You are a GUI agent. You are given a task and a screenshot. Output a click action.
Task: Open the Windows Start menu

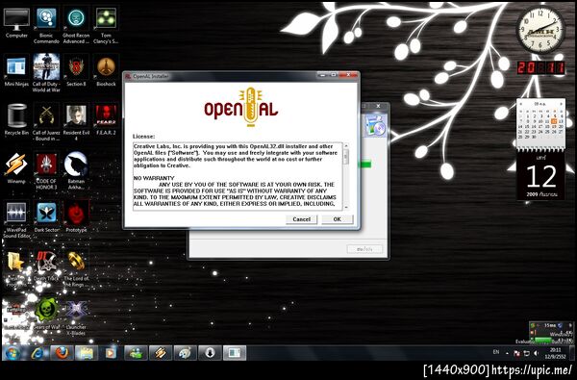[12, 353]
